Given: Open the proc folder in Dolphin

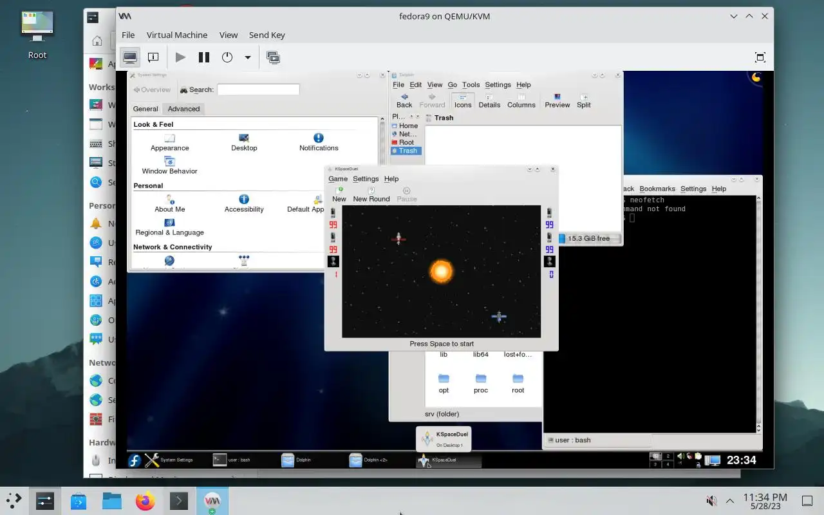Looking at the screenshot, I should click(481, 382).
